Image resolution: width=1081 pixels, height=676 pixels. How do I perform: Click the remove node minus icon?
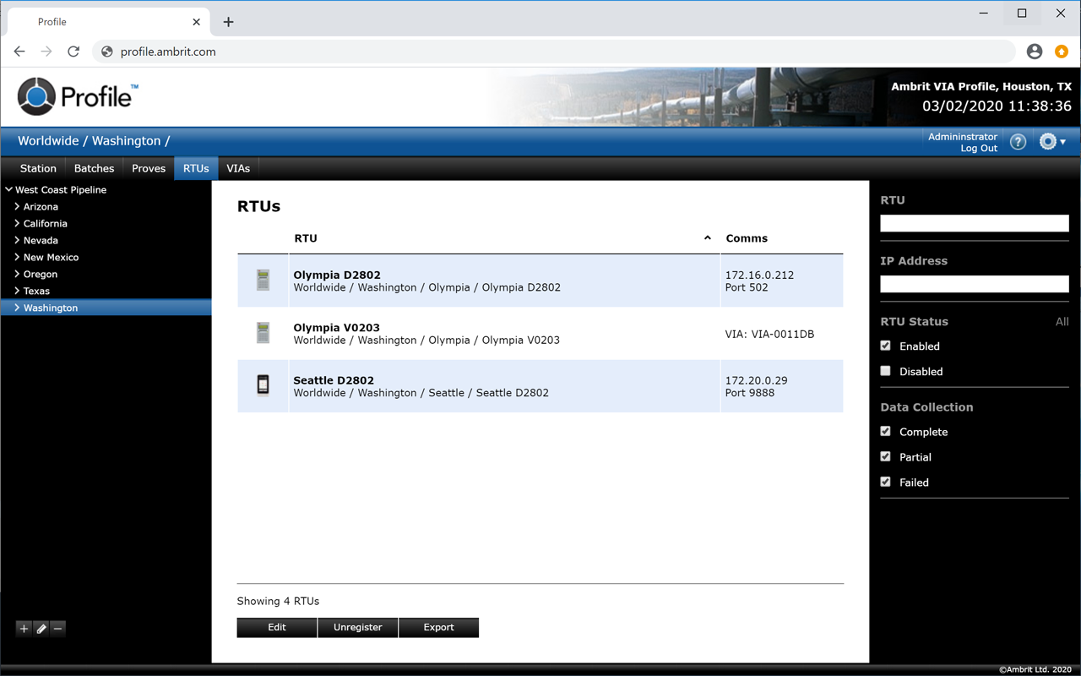[x=57, y=629]
